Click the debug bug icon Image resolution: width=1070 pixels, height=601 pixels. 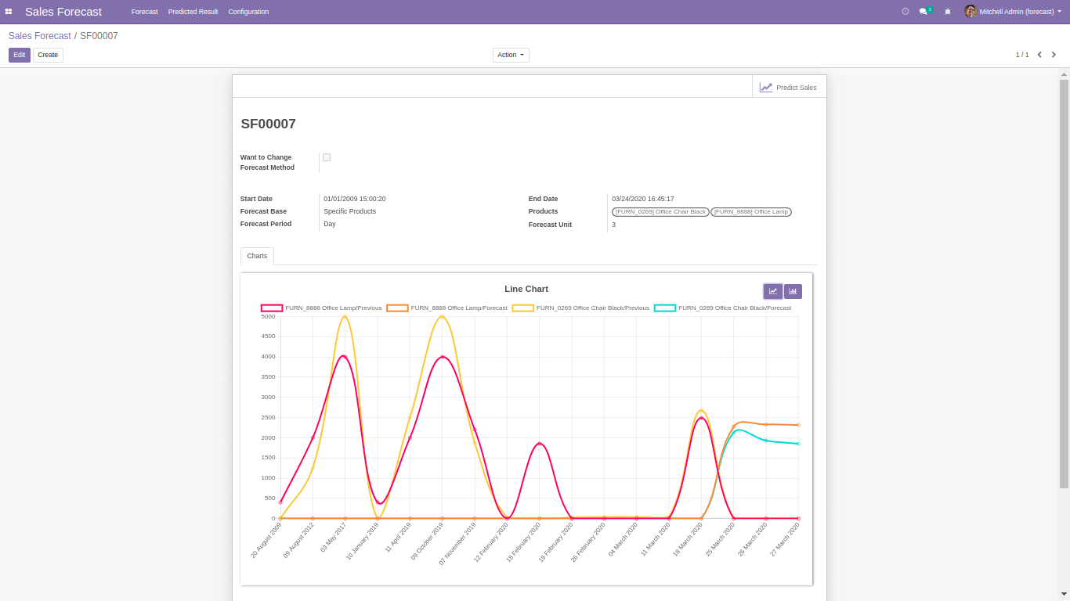point(948,12)
